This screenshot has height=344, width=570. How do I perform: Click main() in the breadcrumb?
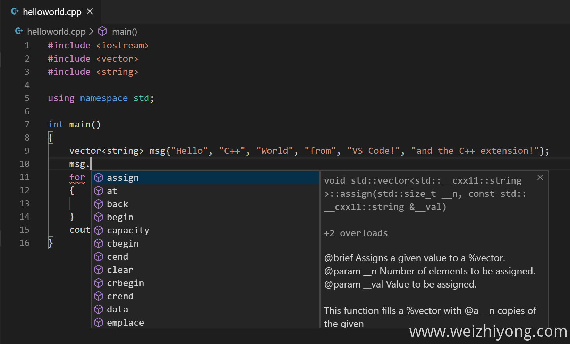(x=125, y=32)
